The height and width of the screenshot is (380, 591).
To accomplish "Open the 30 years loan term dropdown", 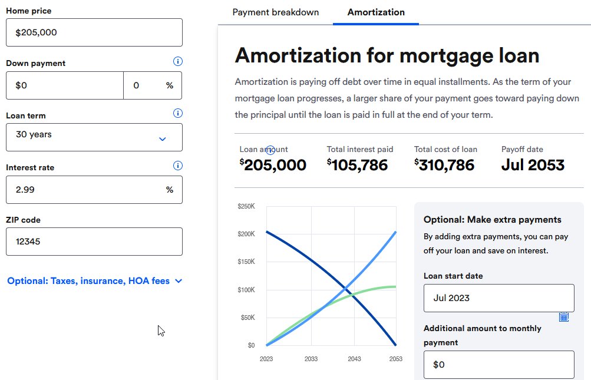I will point(94,137).
